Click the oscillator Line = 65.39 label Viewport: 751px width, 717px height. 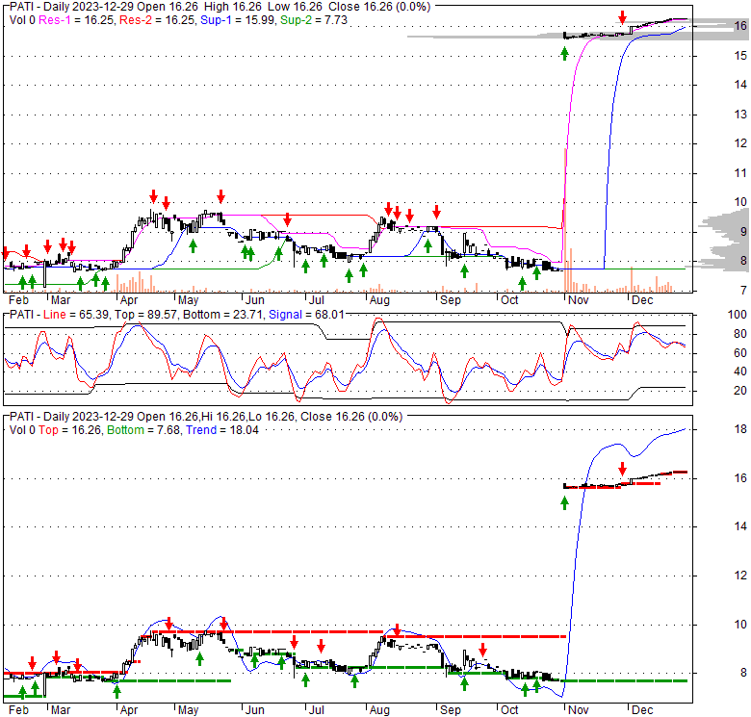tap(75, 315)
